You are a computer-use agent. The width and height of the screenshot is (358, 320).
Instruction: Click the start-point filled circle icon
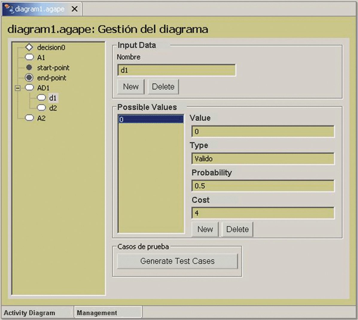29,68
